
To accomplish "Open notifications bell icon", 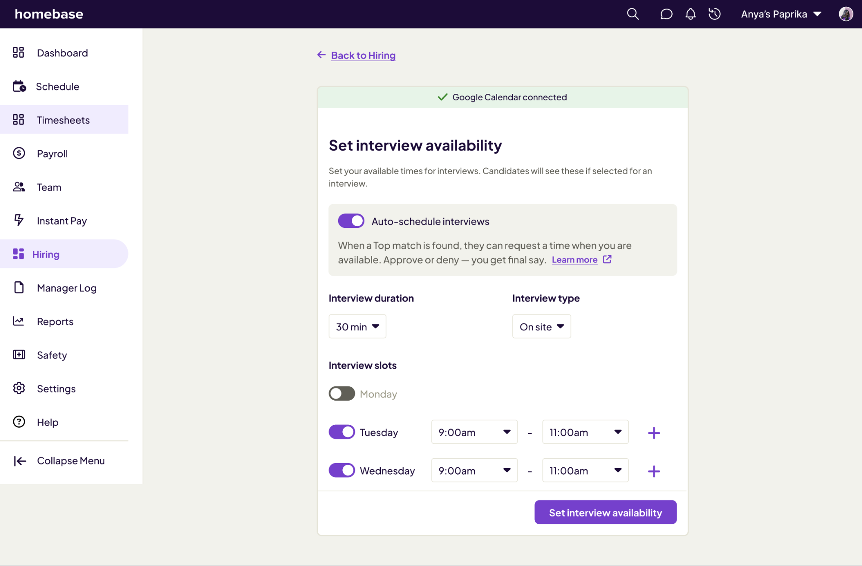I will [690, 14].
